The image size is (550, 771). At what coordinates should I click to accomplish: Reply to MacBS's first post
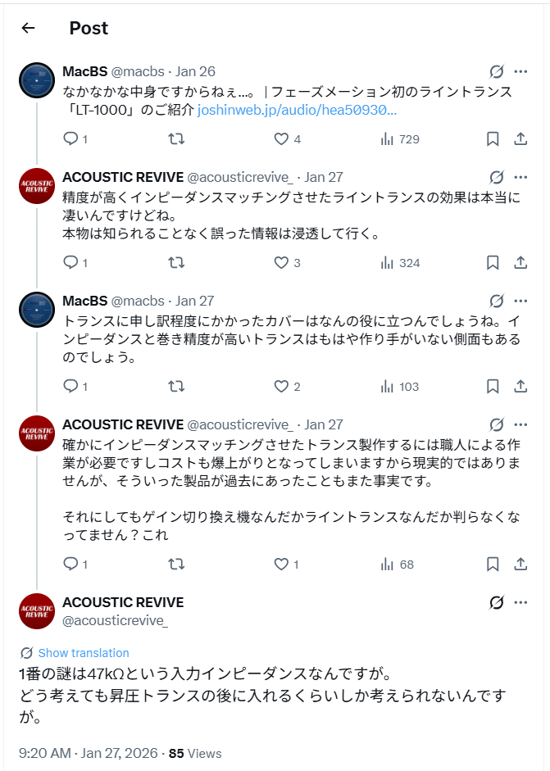coord(70,139)
